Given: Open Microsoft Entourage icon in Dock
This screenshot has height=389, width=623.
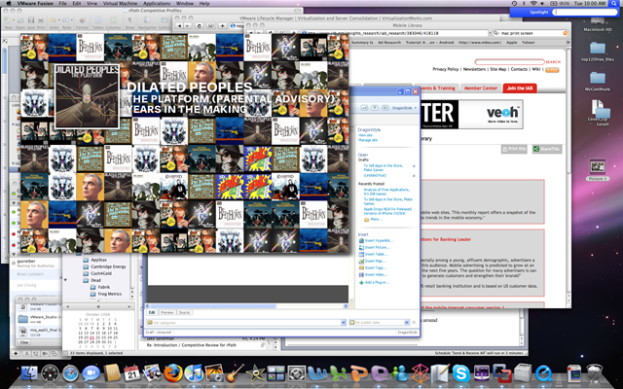Looking at the screenshot, I should (380, 373).
